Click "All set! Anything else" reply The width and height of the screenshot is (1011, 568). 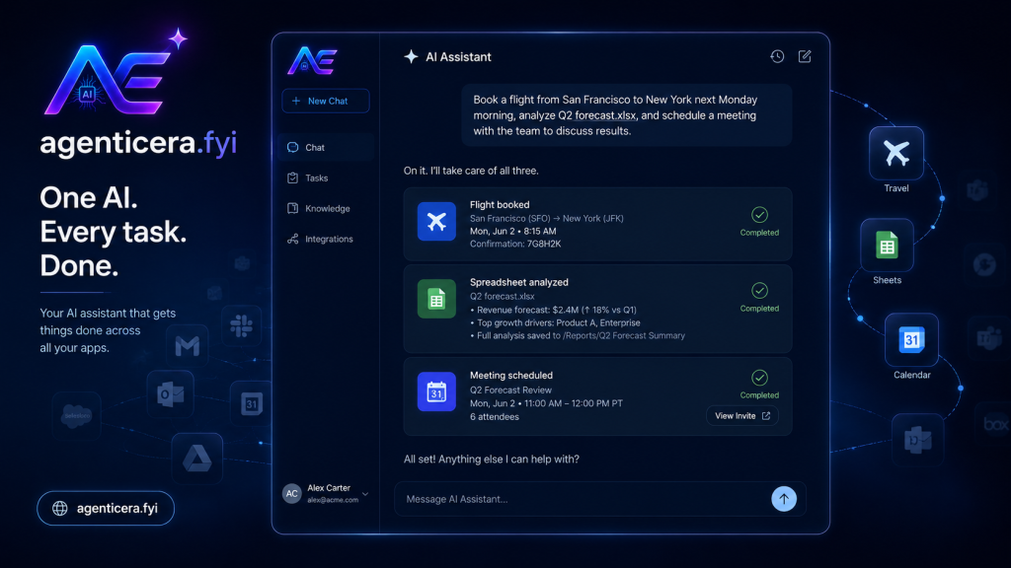coord(492,460)
